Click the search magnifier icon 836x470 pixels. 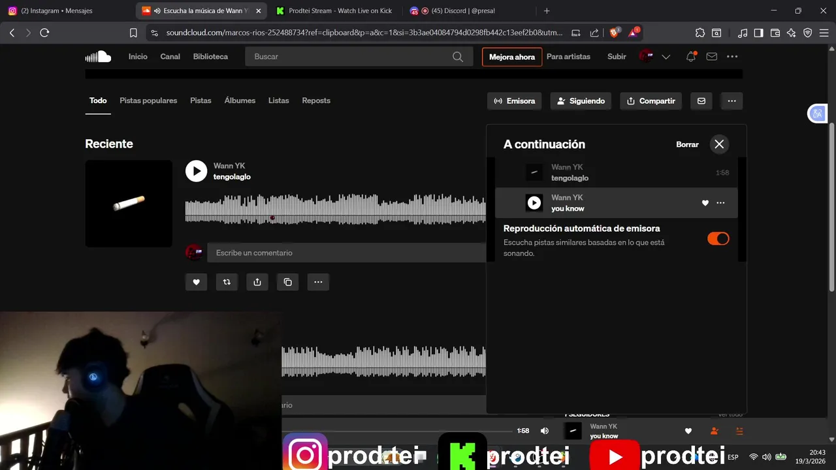pyautogui.click(x=458, y=57)
